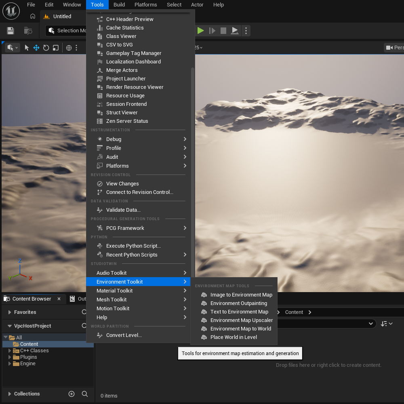Activate the Scale gizmo tool
This screenshot has width=404, height=404.
[56, 48]
